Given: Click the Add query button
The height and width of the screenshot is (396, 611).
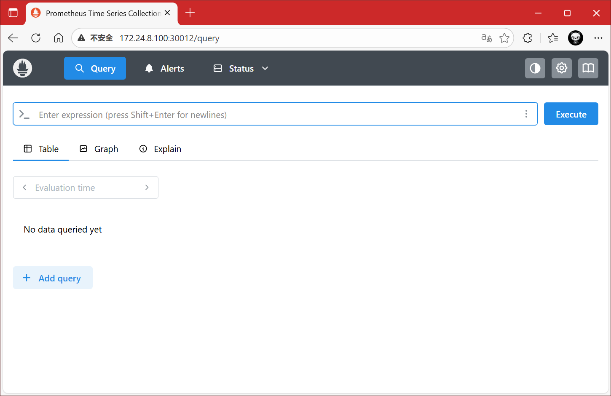Looking at the screenshot, I should (53, 278).
